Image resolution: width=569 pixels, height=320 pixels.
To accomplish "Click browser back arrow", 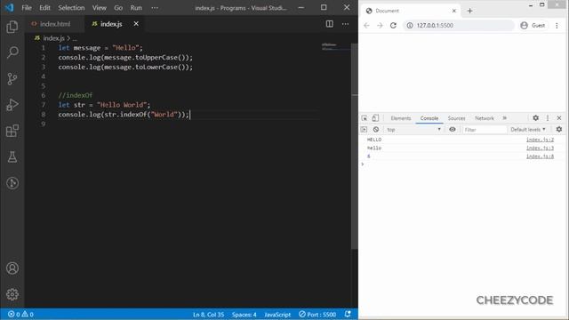I will click(x=366, y=26).
